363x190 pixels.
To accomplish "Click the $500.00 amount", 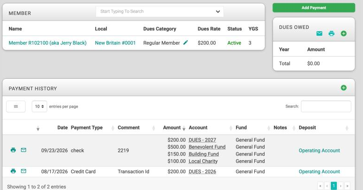I will click(177, 147).
